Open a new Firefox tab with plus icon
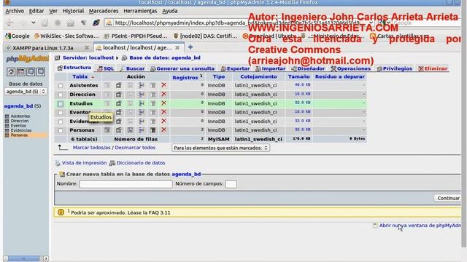Viewport: 467px width, 262px height. pos(190,47)
